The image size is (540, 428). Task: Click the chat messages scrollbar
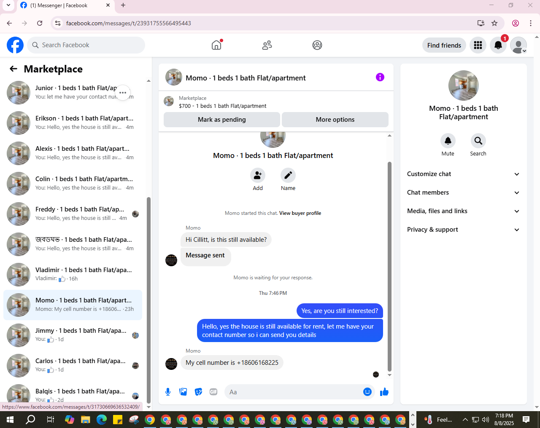[389, 267]
